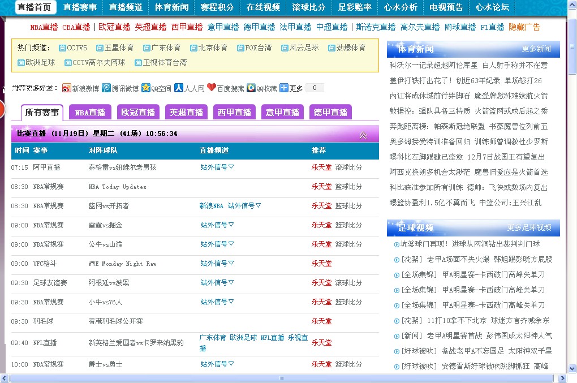Open 滚球比分 link for 阿根廷vs波黑
Viewport: 577px width, 383px height.
(348, 282)
